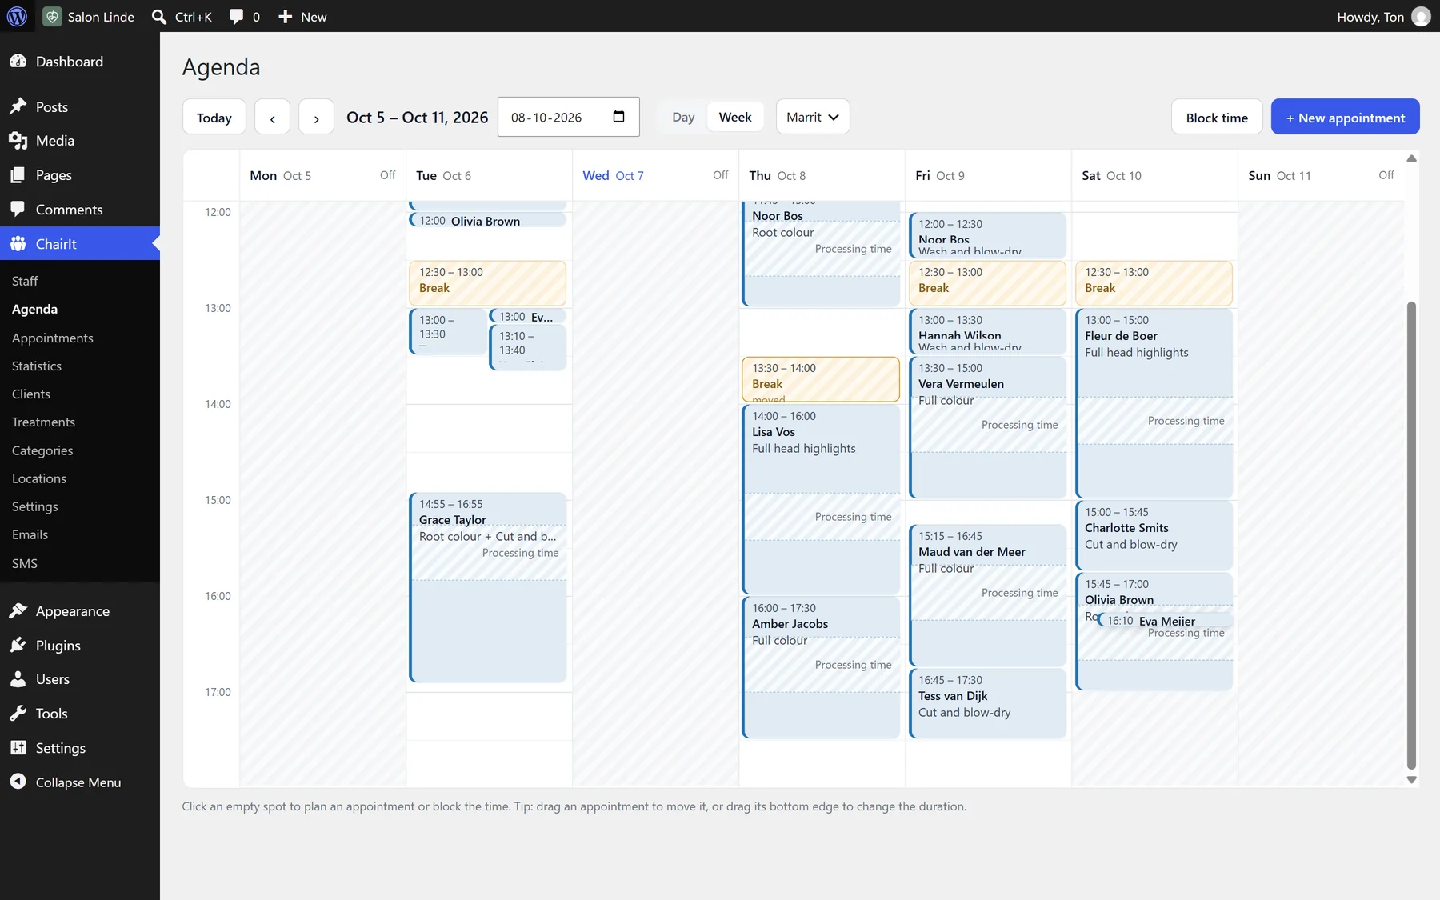Click the comments bubble icon in admin bar
The image size is (1440, 900).
[x=236, y=16]
